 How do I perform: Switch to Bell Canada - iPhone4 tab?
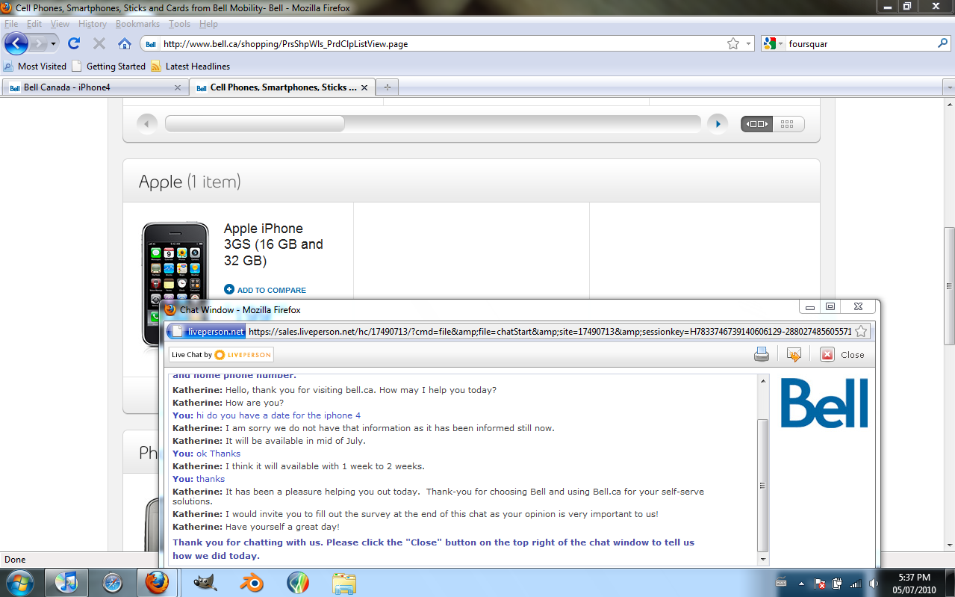click(95, 87)
